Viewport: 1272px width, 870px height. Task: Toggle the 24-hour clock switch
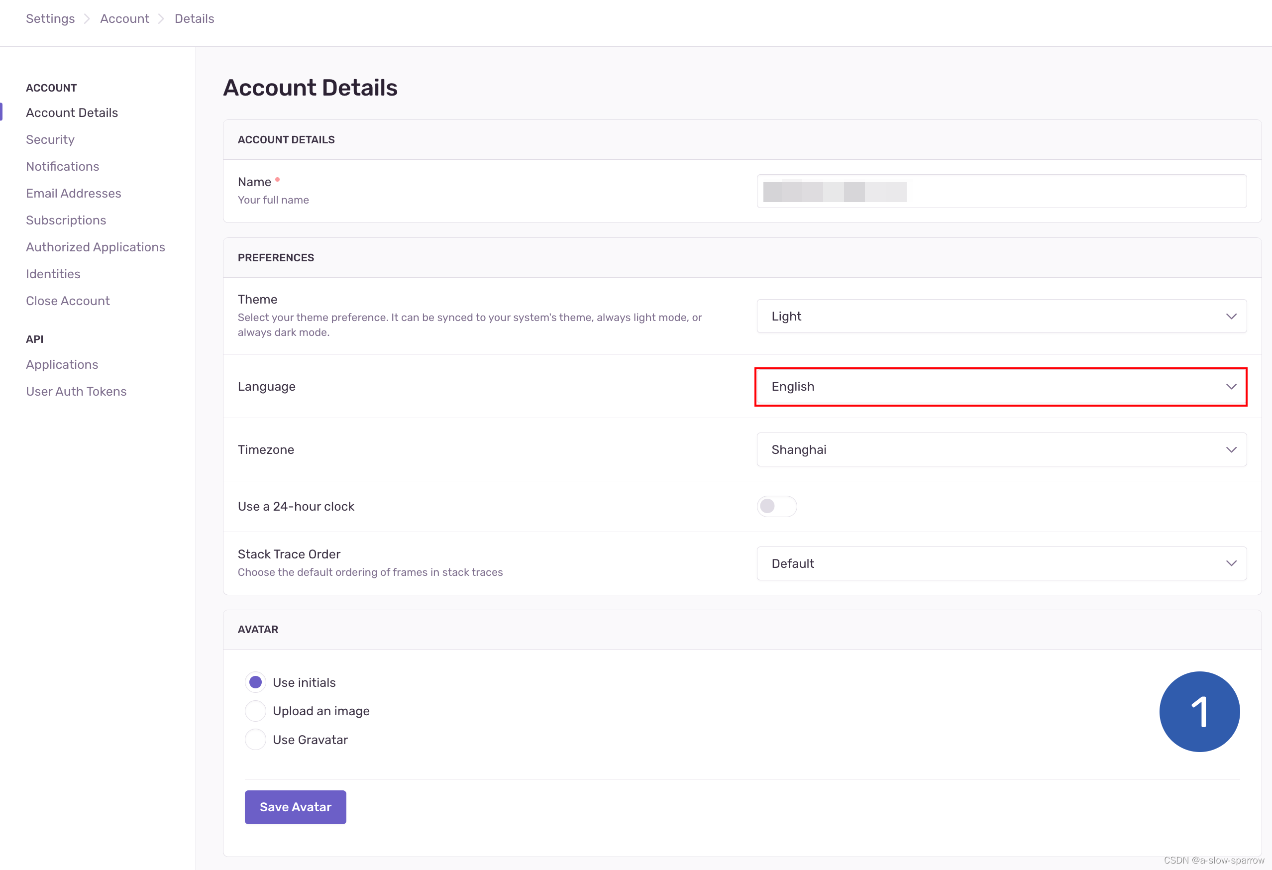pyautogui.click(x=776, y=506)
